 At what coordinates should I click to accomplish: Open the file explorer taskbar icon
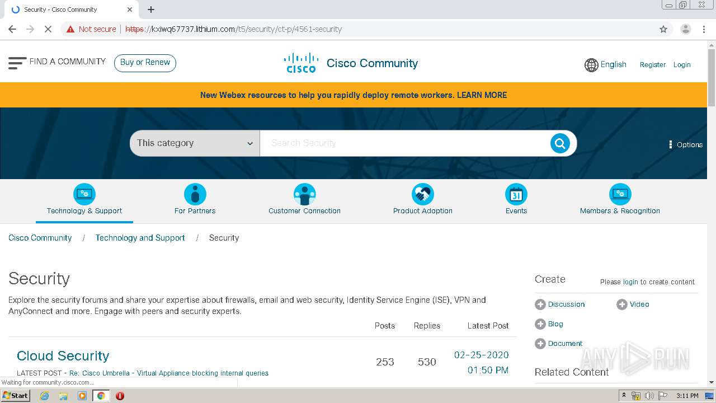pyautogui.click(x=63, y=396)
